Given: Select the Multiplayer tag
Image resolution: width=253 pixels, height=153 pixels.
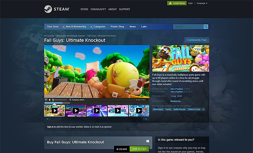Looking at the screenshot, I should 158,109.
